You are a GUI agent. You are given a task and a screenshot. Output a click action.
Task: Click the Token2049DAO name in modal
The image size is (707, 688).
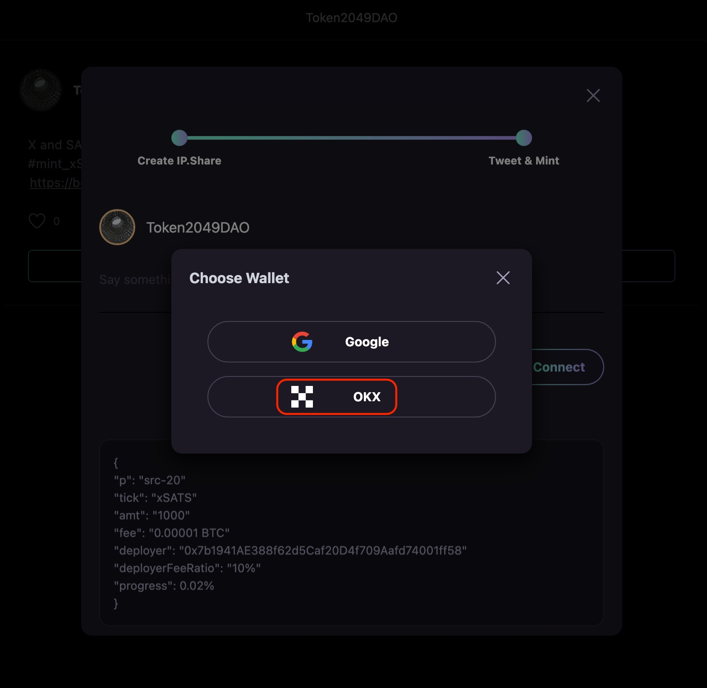click(x=197, y=228)
